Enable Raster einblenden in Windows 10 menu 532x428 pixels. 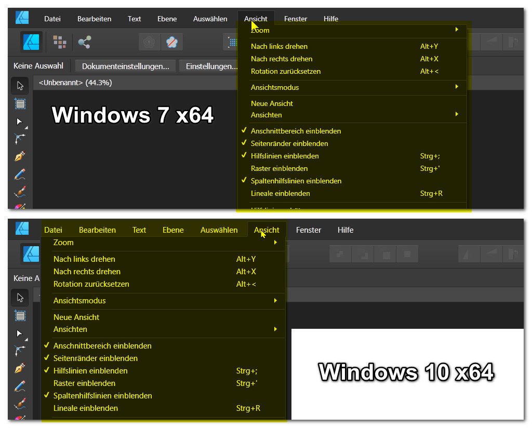tap(163, 383)
